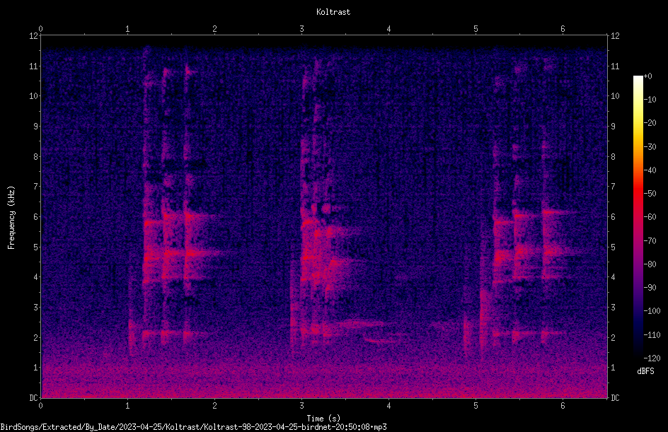Viewport: 668px width, 432px height.
Task: Click the 2 second marker on bottom time axis
Action: pyautogui.click(x=214, y=406)
